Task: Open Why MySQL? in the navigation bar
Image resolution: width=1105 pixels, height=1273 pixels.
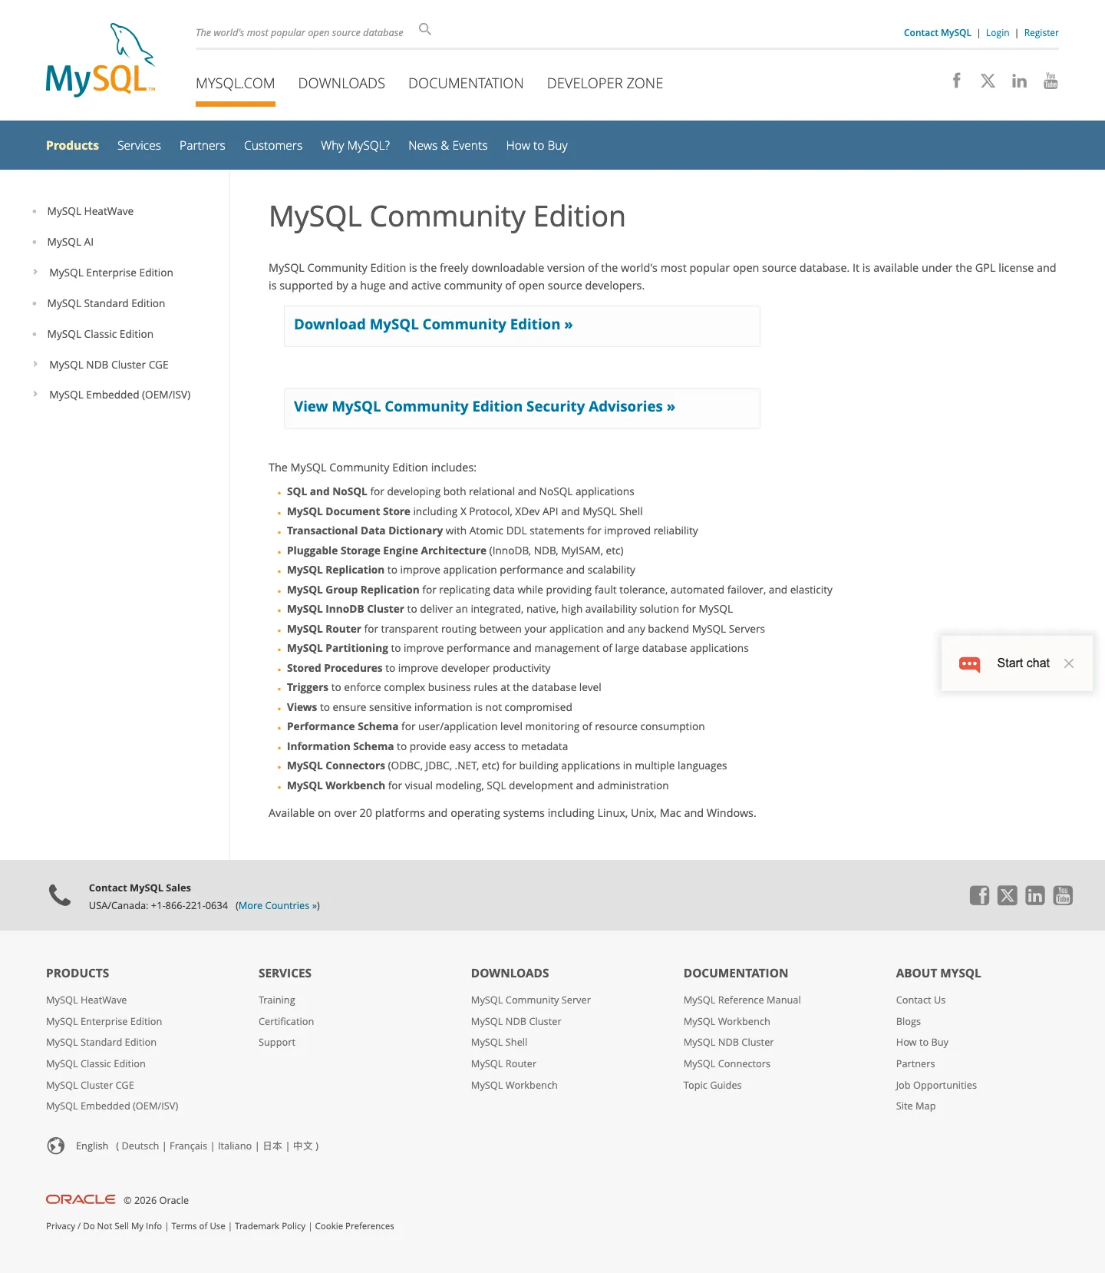Action: 355,145
